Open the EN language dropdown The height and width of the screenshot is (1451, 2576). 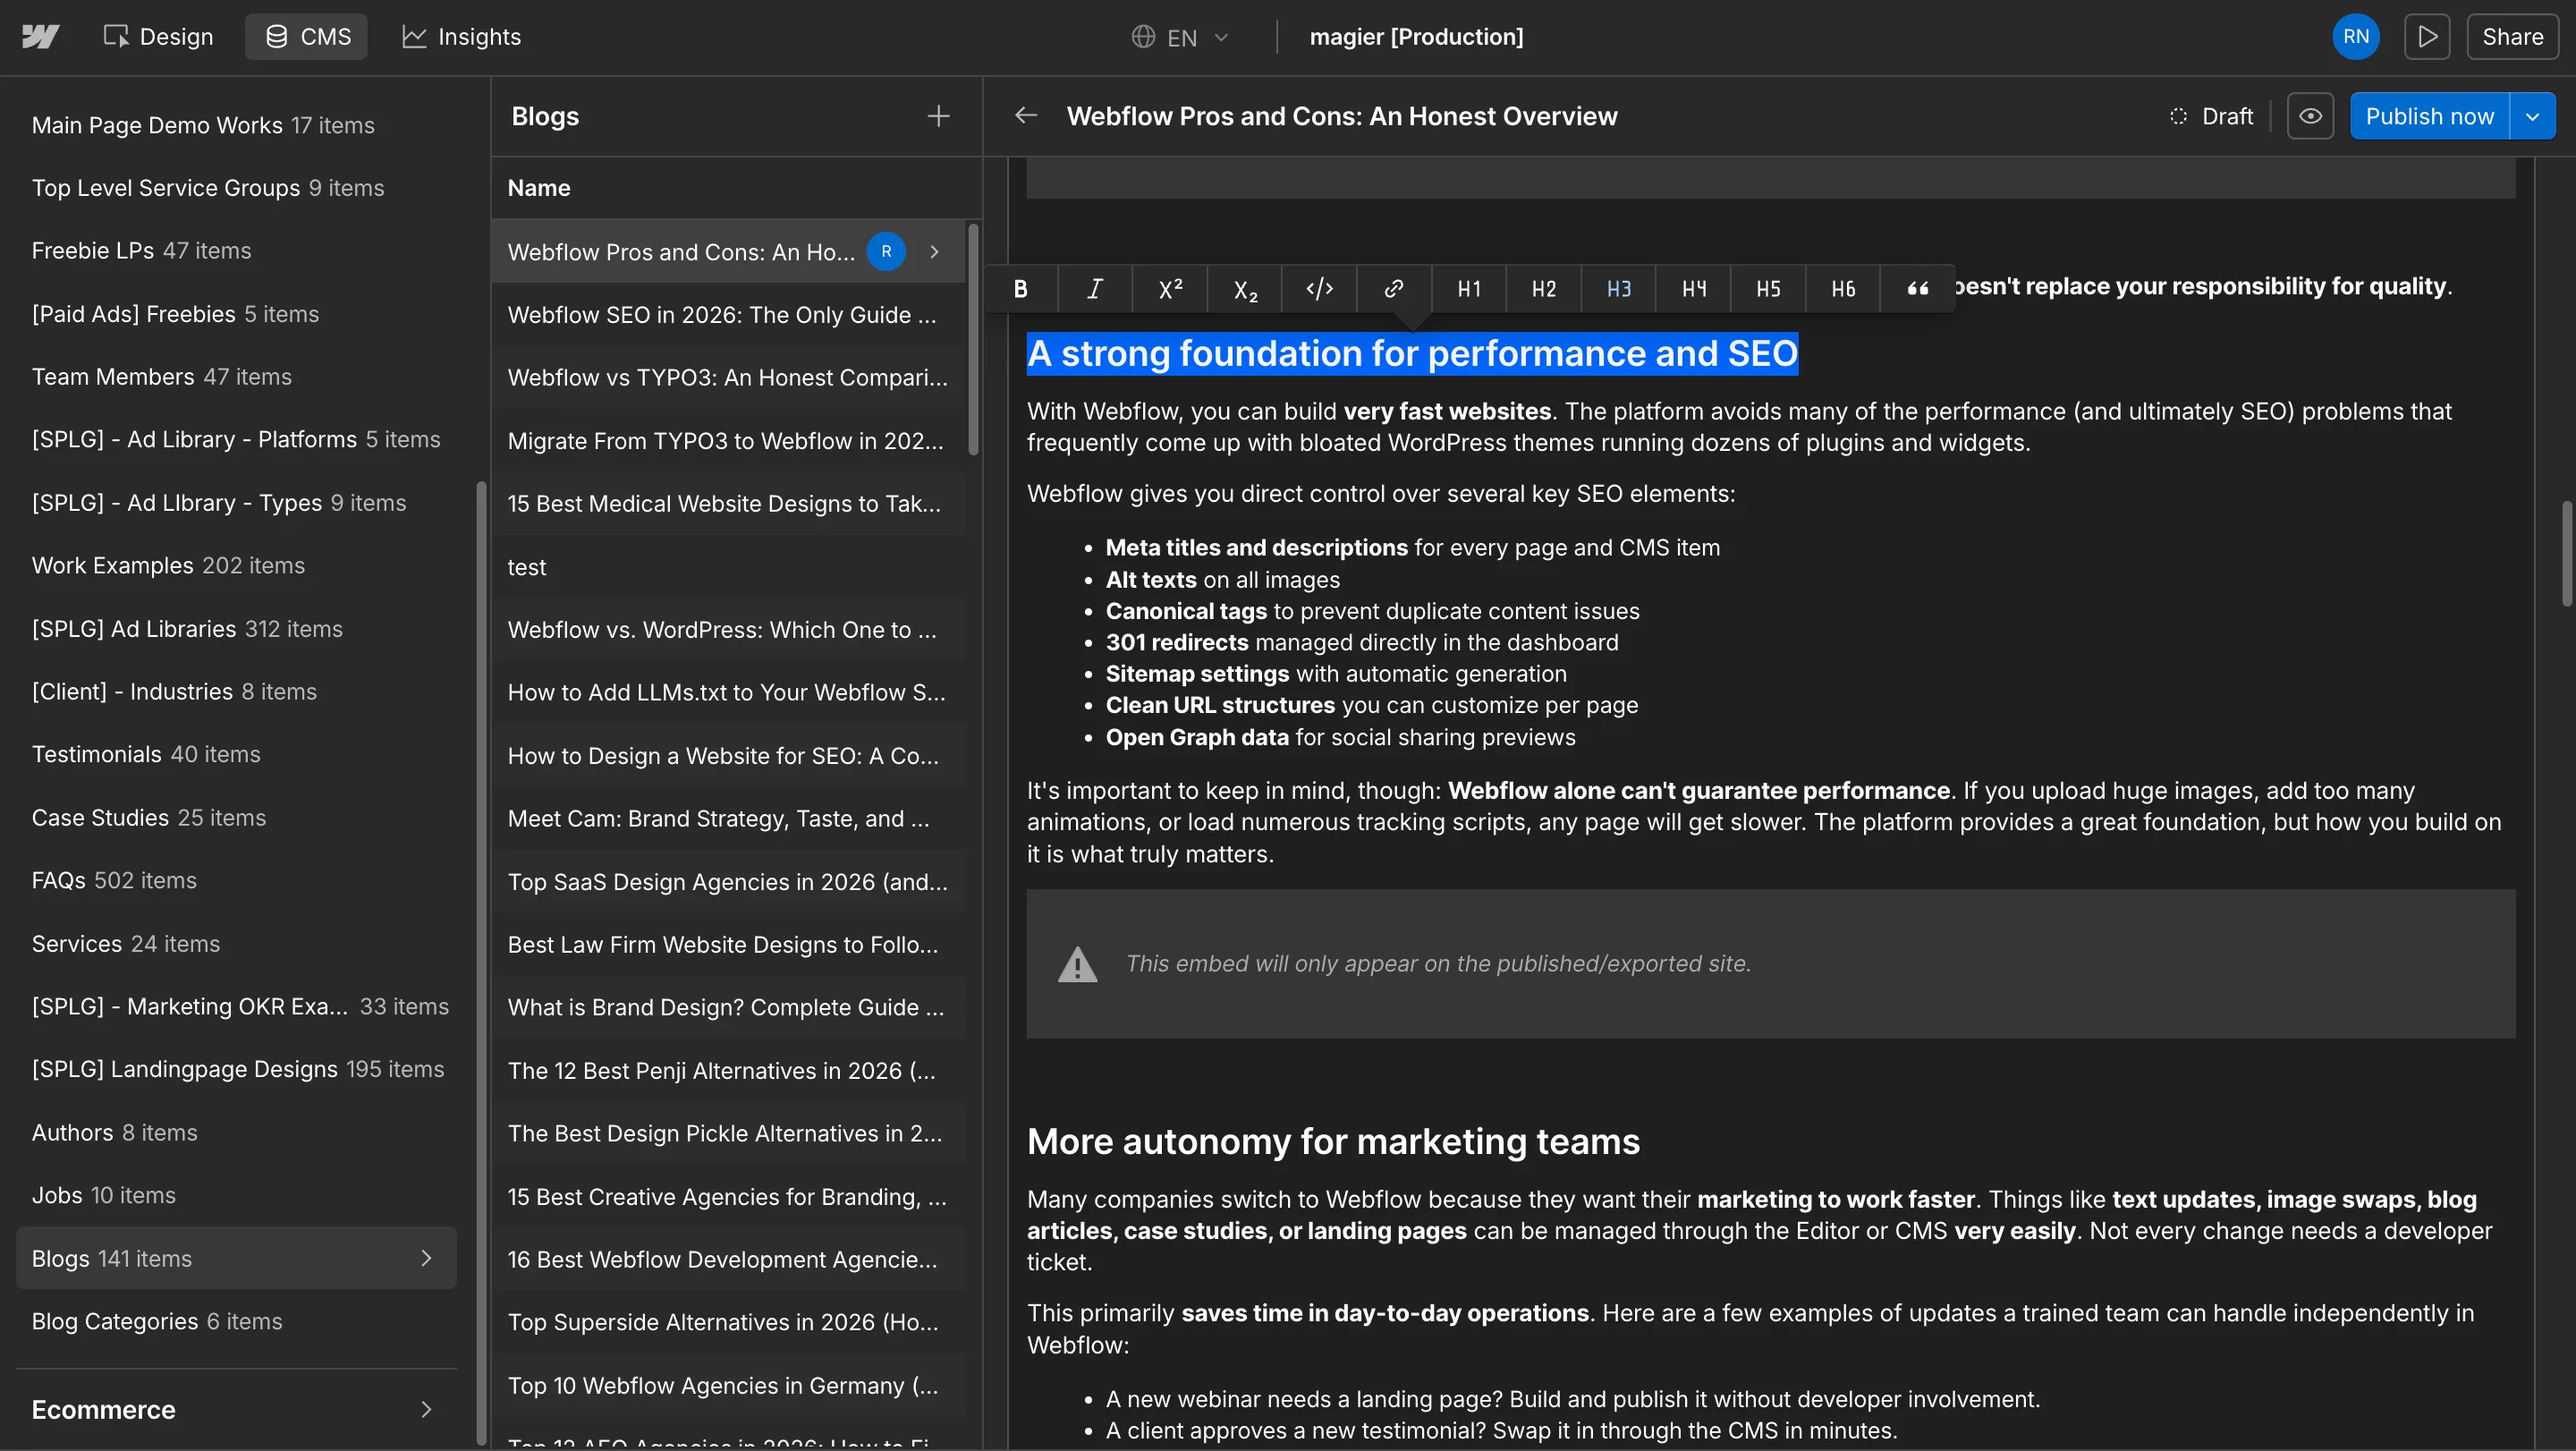pyautogui.click(x=1180, y=37)
